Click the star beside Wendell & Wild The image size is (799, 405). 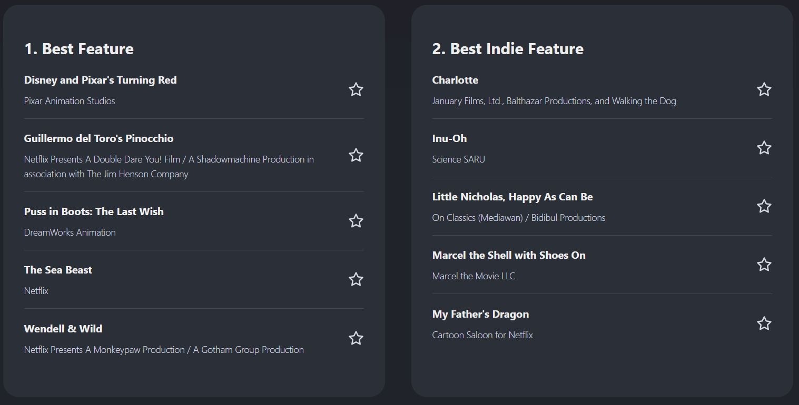coord(356,338)
